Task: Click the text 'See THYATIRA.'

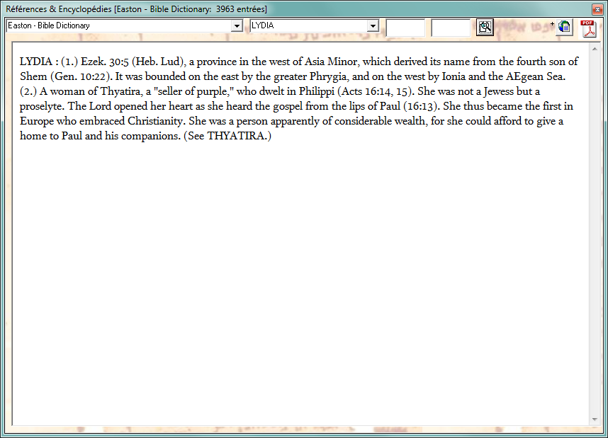Action: pos(227,136)
